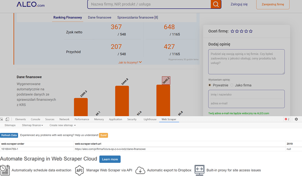The width and height of the screenshot is (302, 176).
Task: Rate the company with first star
Action: (x=232, y=31)
